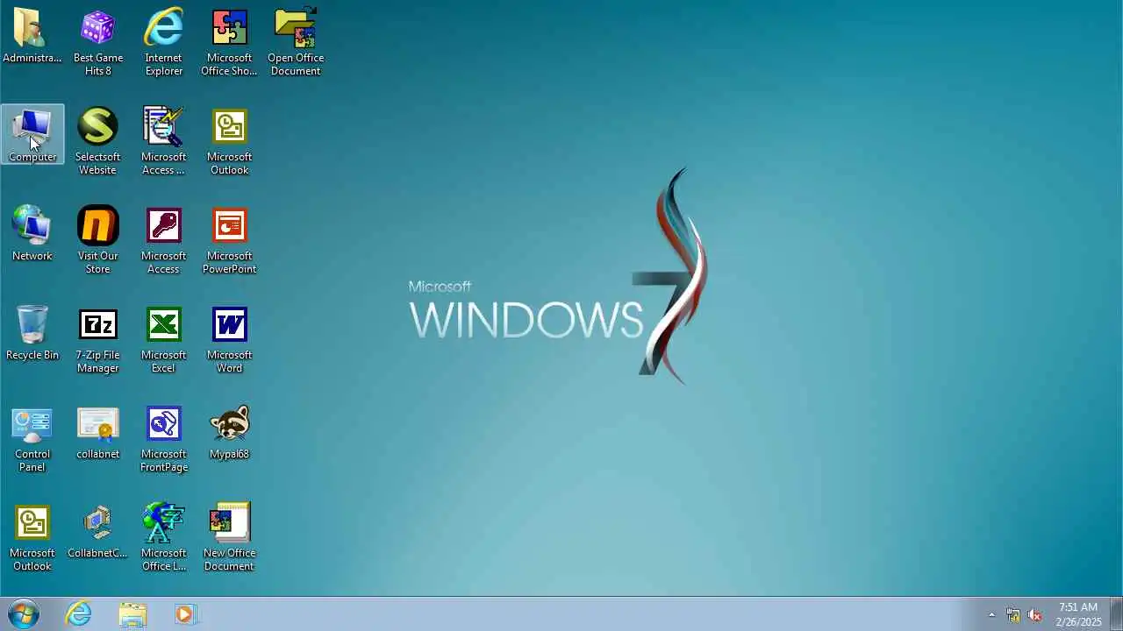Screen dimensions: 1123x631
Task: Show hidden tray icons arrow
Action: tap(991, 615)
